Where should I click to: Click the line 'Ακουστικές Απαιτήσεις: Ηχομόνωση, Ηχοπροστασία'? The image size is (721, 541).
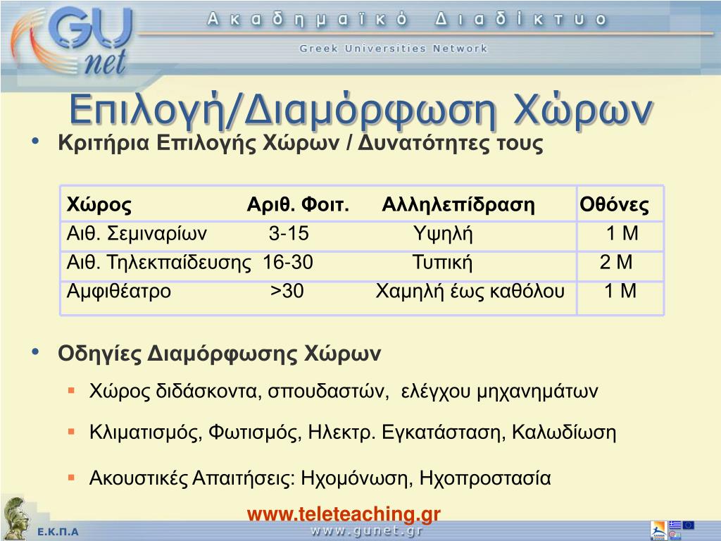pyautogui.click(x=320, y=478)
